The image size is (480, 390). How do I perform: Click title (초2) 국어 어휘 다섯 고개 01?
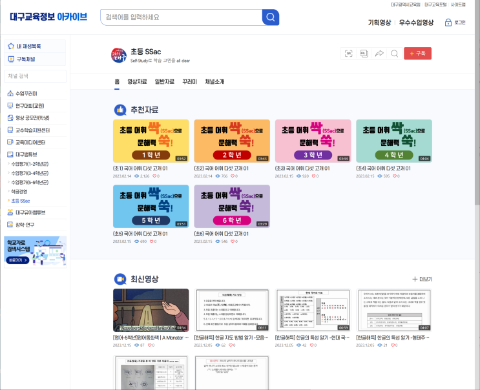click(222, 169)
